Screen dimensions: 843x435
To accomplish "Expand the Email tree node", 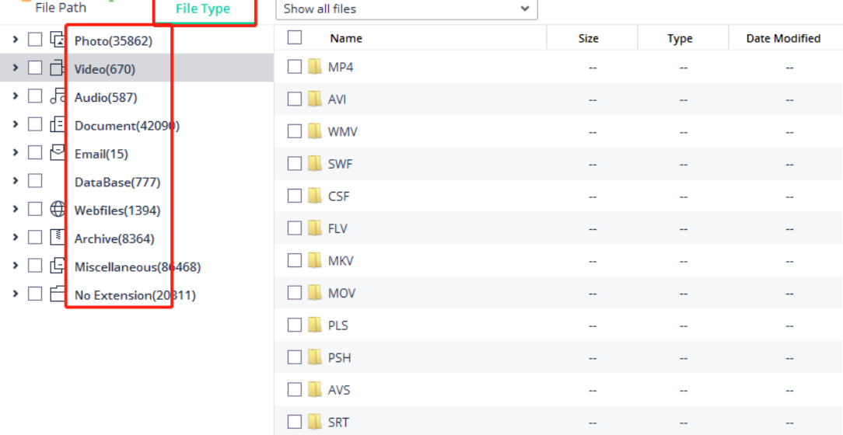I will (x=15, y=153).
